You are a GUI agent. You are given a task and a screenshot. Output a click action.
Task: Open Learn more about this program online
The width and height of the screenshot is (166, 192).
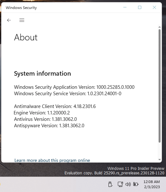[52, 160]
